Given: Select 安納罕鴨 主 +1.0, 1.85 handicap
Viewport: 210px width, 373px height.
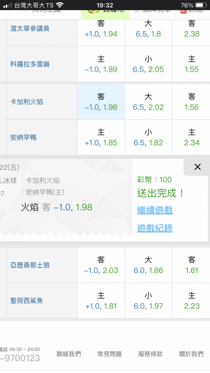Looking at the screenshot, I should pyautogui.click(x=101, y=137).
